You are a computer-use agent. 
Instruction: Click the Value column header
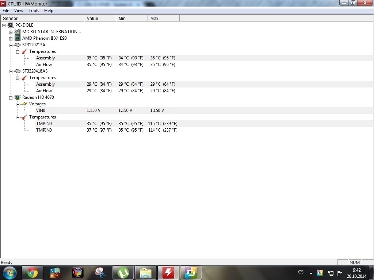100,18
